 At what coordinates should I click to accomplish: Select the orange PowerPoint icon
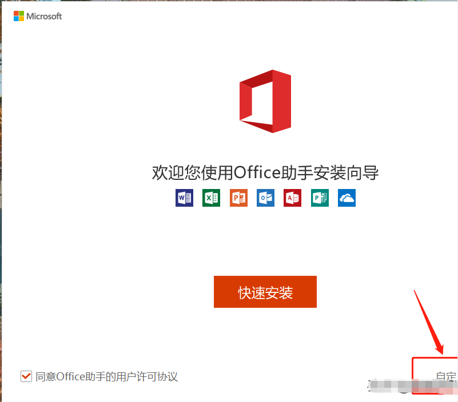[x=238, y=198]
